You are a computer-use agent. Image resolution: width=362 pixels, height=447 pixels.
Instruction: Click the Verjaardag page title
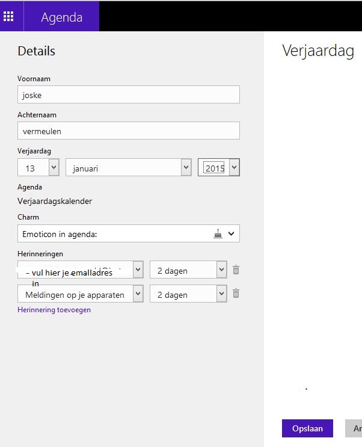[318, 51]
